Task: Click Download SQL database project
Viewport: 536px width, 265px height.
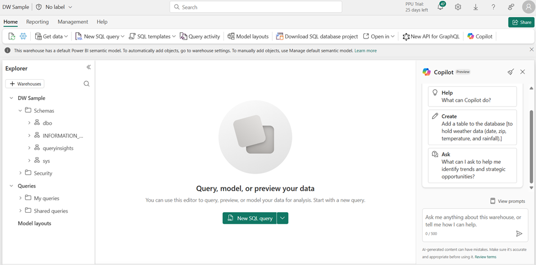Action: pos(317,36)
